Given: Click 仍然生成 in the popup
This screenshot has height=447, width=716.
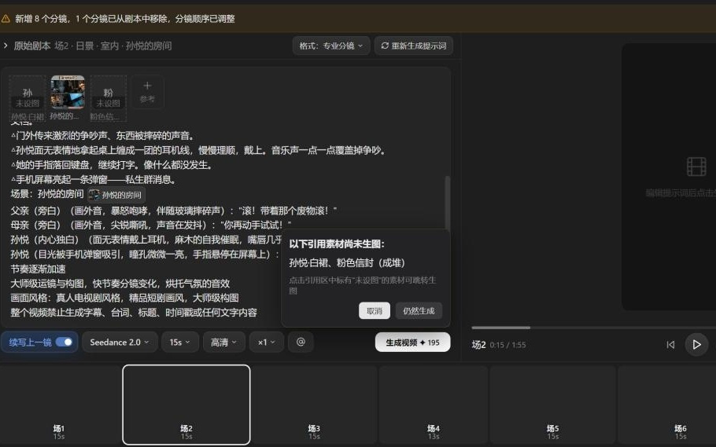Looking at the screenshot, I should [x=419, y=310].
